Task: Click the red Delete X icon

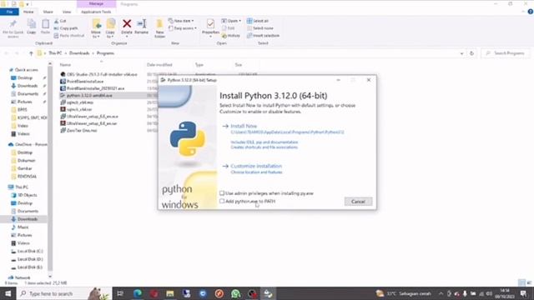Action: pos(127,24)
